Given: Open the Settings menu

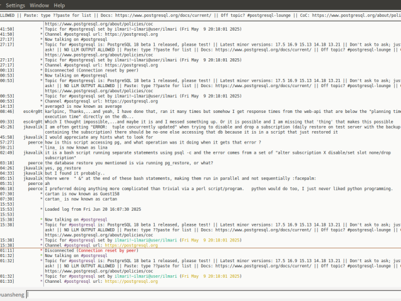Looking at the screenshot, I should [15, 4].
